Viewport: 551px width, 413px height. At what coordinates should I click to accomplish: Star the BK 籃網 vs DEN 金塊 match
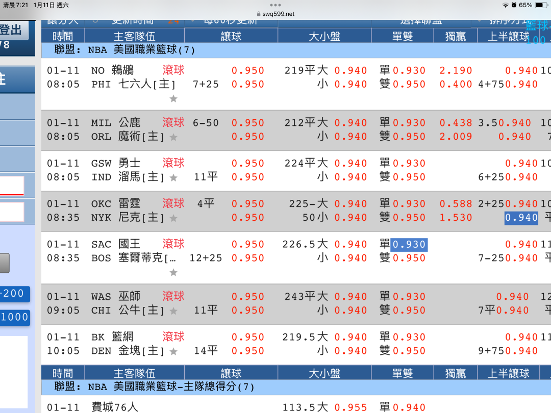[x=173, y=351]
